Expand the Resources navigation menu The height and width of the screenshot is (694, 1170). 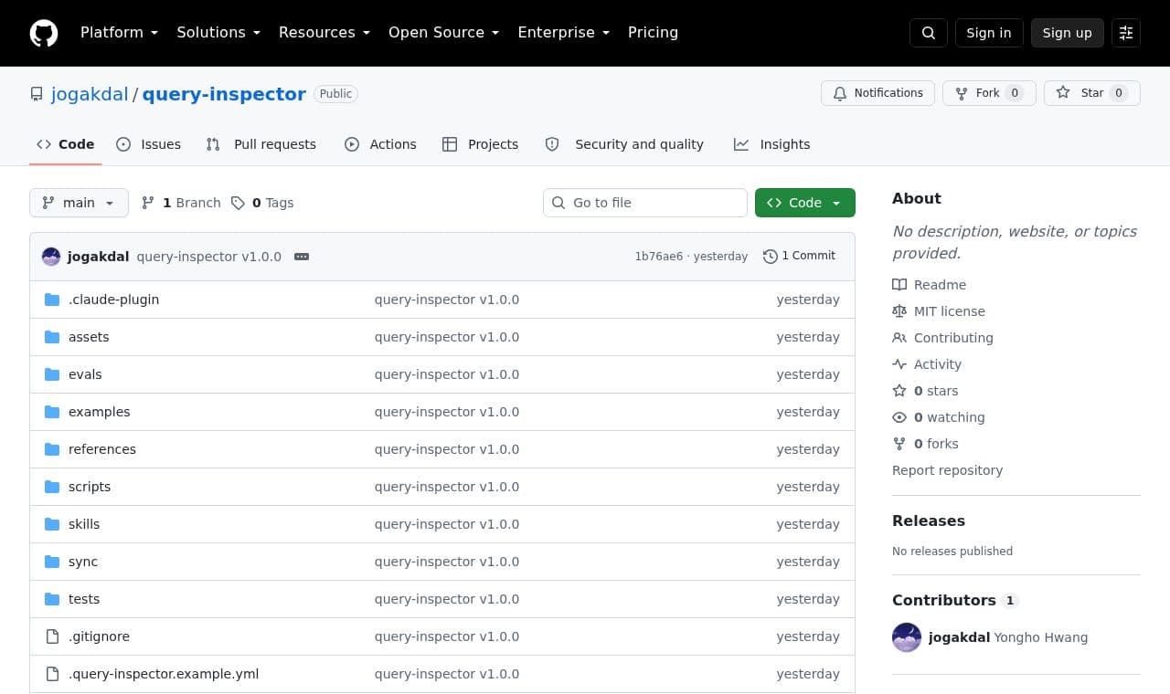point(324,33)
